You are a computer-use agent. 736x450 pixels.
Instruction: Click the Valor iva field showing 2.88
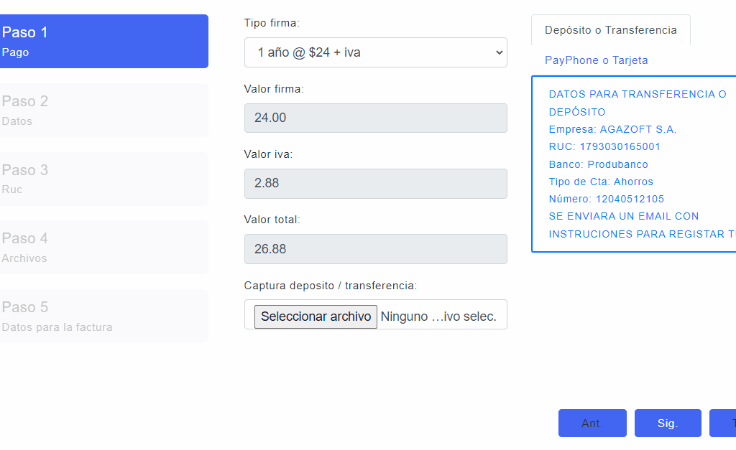coord(375,183)
